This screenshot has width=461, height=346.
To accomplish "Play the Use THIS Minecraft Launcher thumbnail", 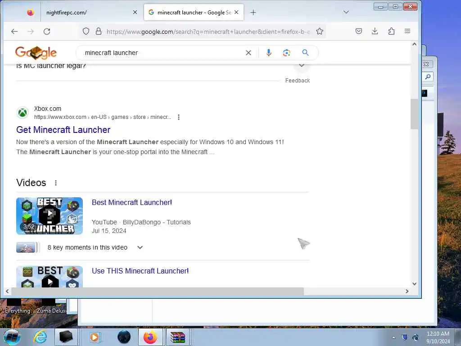I will point(50,277).
